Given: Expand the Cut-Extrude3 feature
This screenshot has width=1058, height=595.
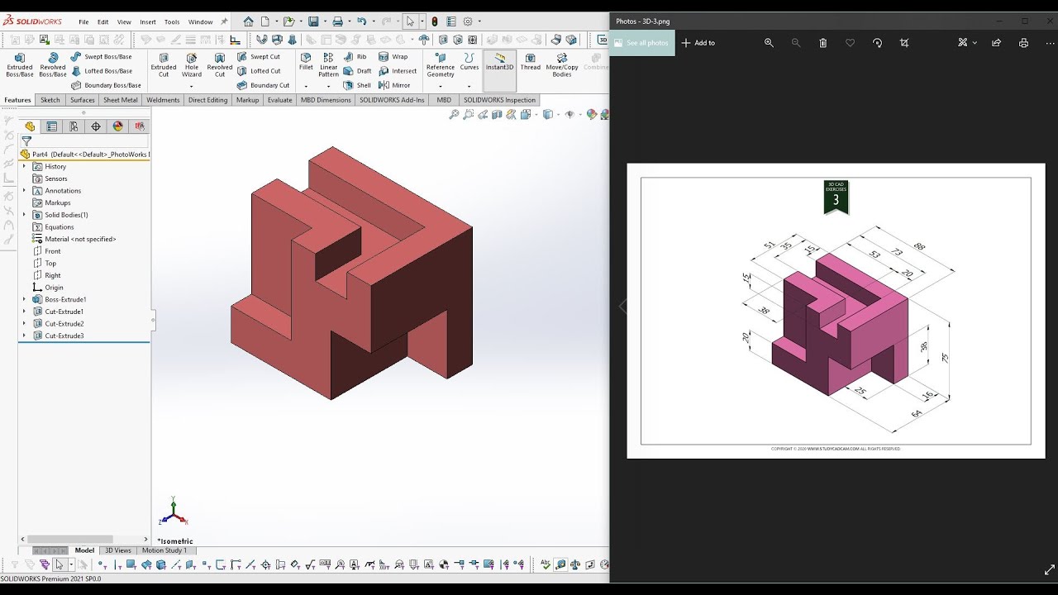Looking at the screenshot, I should point(24,336).
